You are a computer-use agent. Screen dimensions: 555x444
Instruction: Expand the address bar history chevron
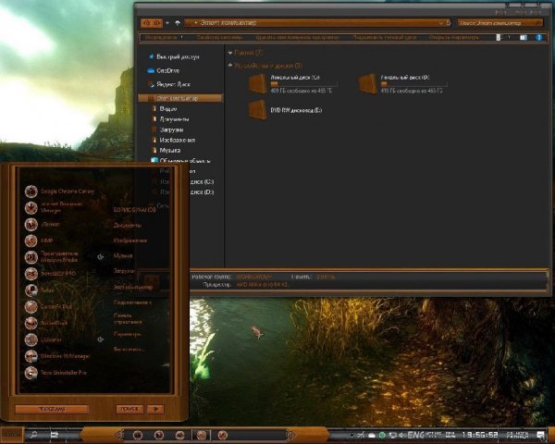[441, 22]
